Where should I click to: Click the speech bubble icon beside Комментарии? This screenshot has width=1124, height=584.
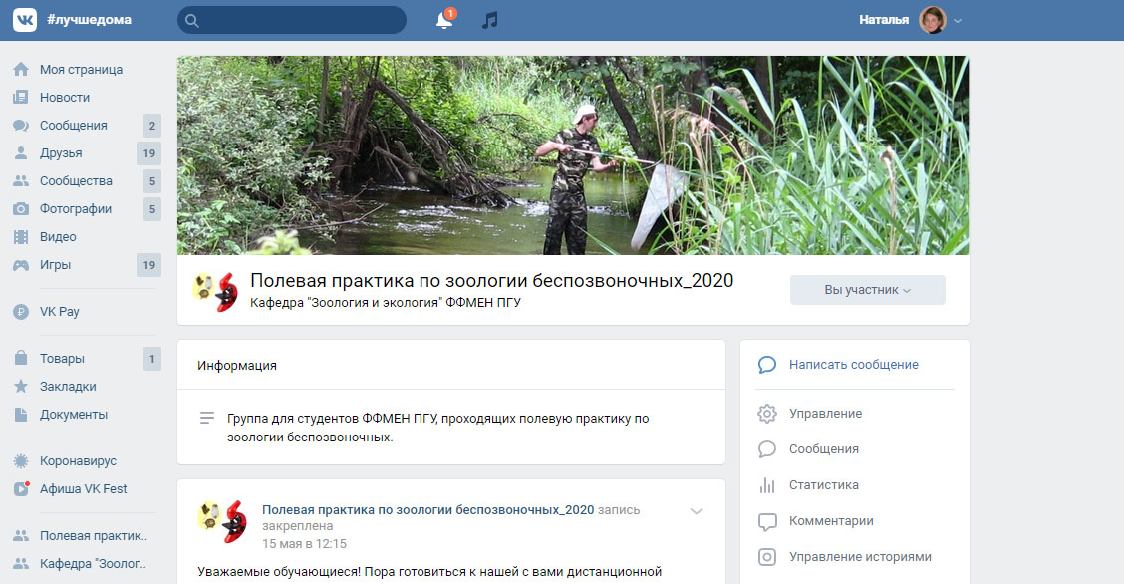coord(767,521)
